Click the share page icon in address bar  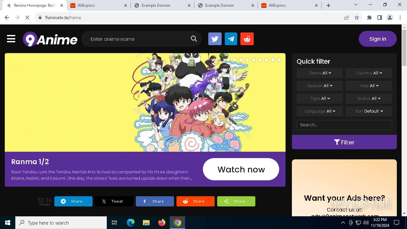tap(347, 17)
